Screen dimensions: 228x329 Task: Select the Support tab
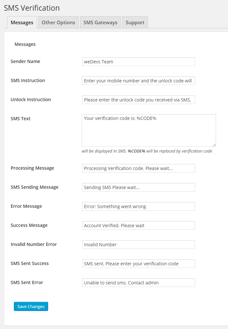coord(135,22)
